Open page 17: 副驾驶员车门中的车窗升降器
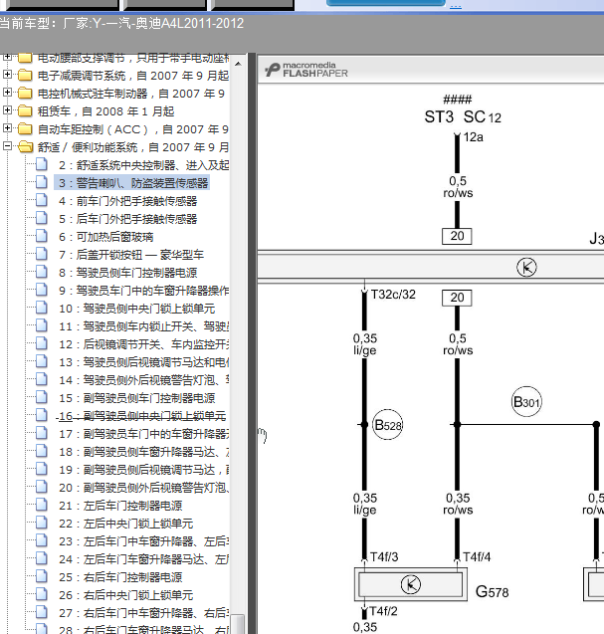 click(x=143, y=434)
